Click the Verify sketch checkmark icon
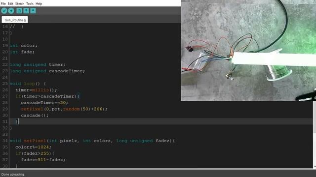This screenshot has height=177, width=316. (x=4, y=11)
